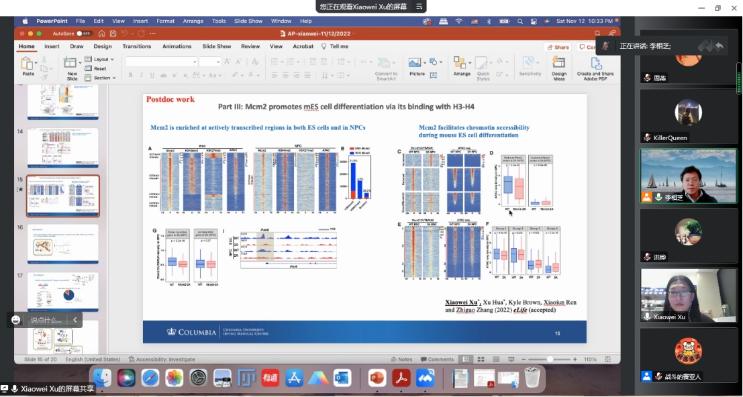Open the font size combo box
Viewport: 743px width, 397px height.
[x=210, y=62]
